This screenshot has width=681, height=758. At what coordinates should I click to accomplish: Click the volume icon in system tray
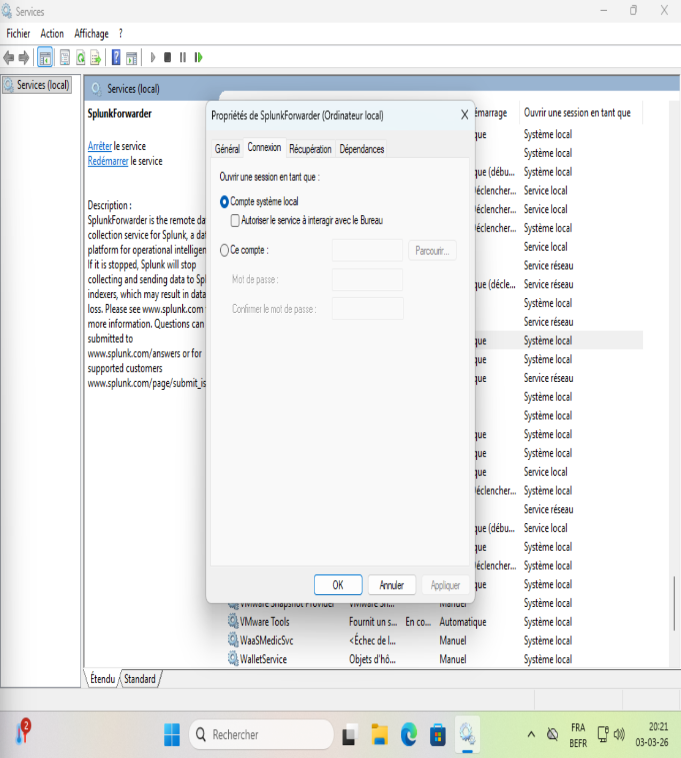(x=619, y=734)
